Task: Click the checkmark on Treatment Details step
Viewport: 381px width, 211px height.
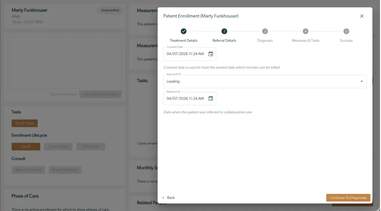Action: (183, 31)
